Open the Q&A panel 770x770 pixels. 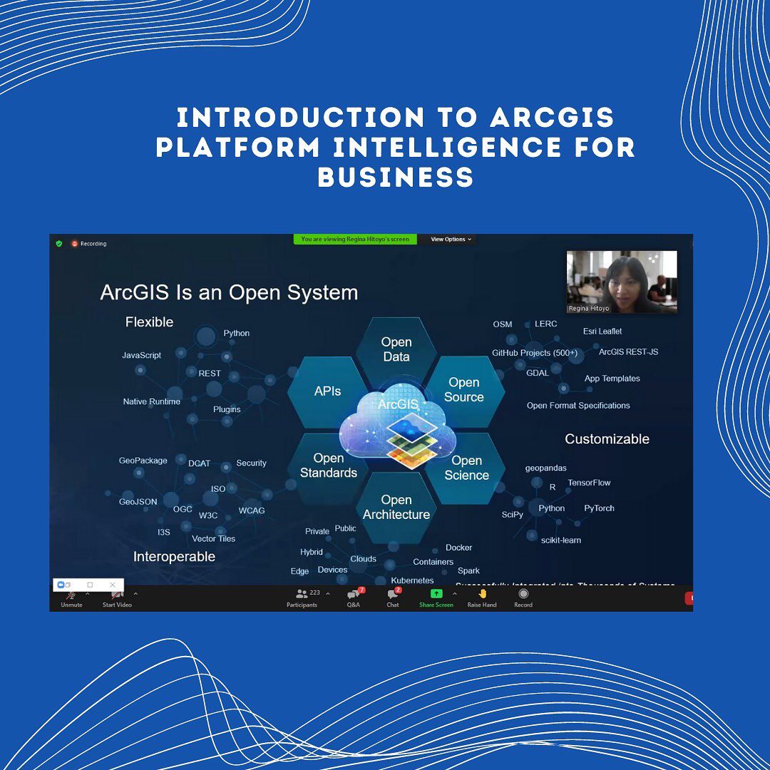[354, 594]
